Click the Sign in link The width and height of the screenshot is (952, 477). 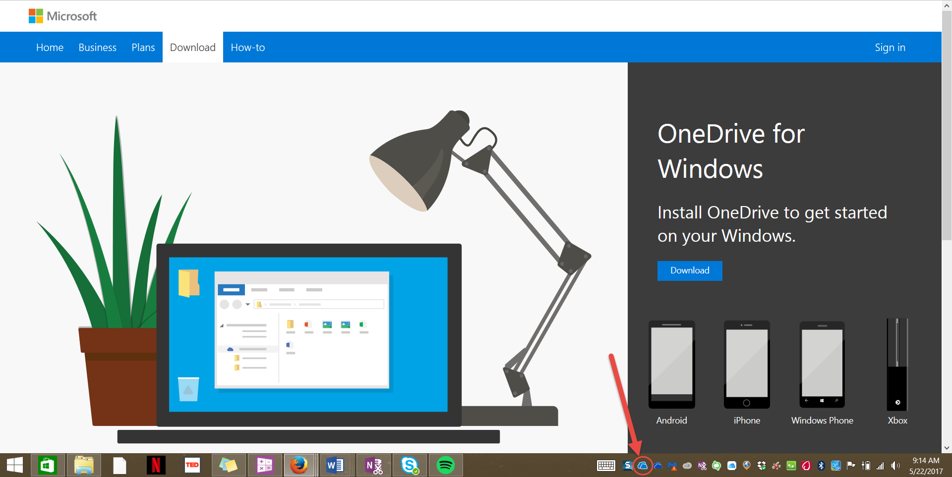[890, 48]
